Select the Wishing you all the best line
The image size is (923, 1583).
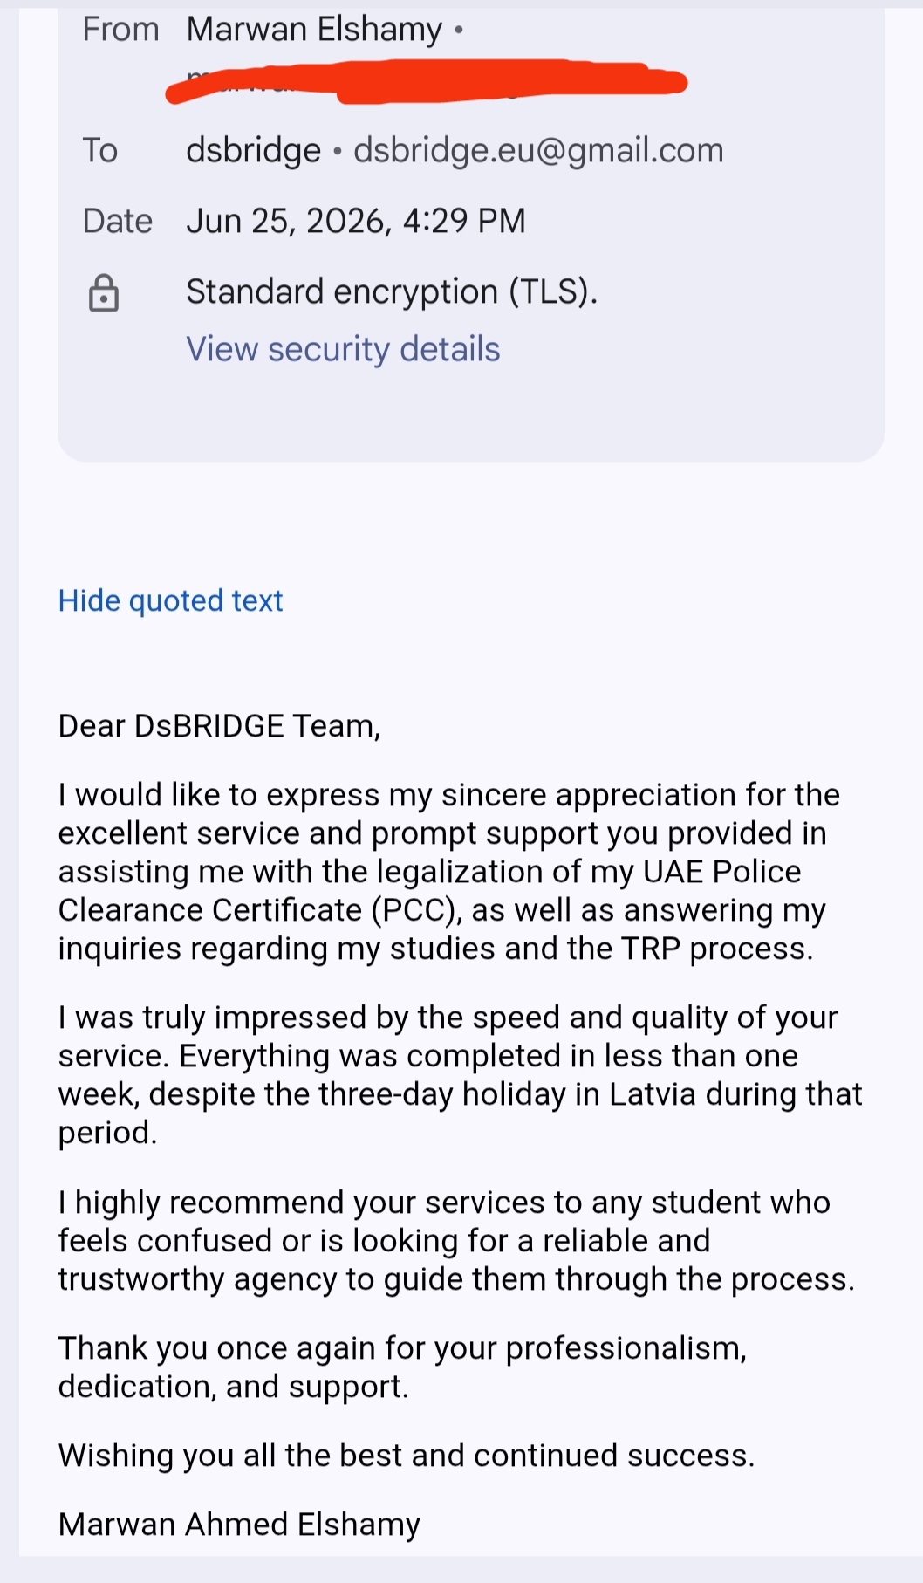tap(407, 1456)
